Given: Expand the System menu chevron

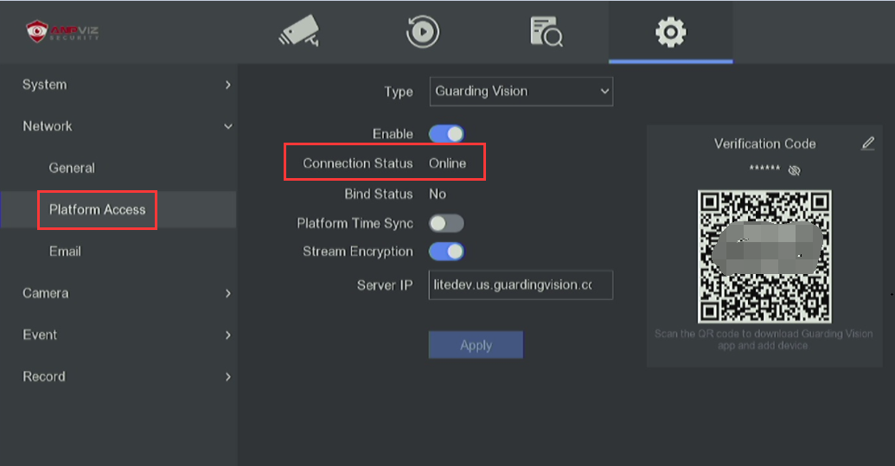Looking at the screenshot, I should point(227,85).
